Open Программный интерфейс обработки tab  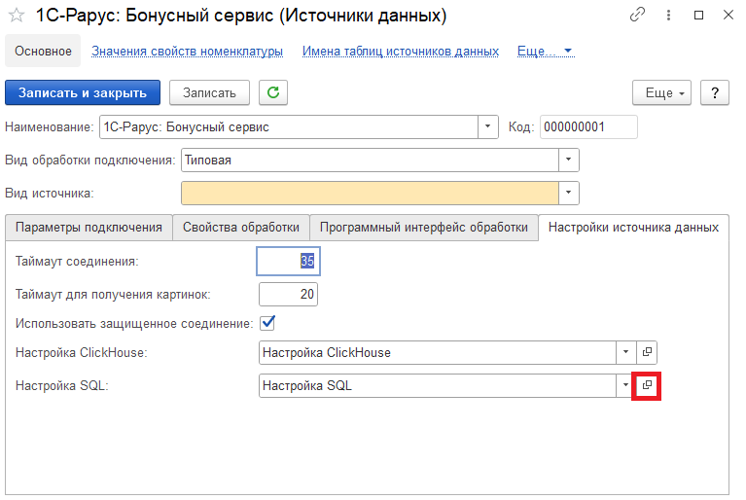(424, 228)
